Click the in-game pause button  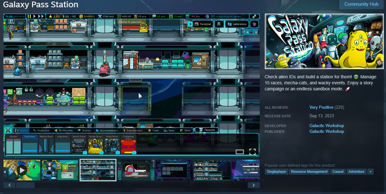click(x=29, y=16)
